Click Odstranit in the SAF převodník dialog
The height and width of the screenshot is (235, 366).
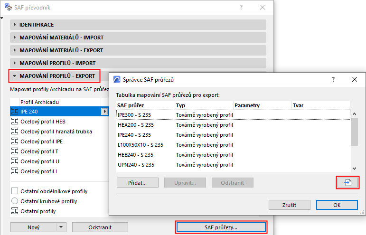(x=100, y=227)
